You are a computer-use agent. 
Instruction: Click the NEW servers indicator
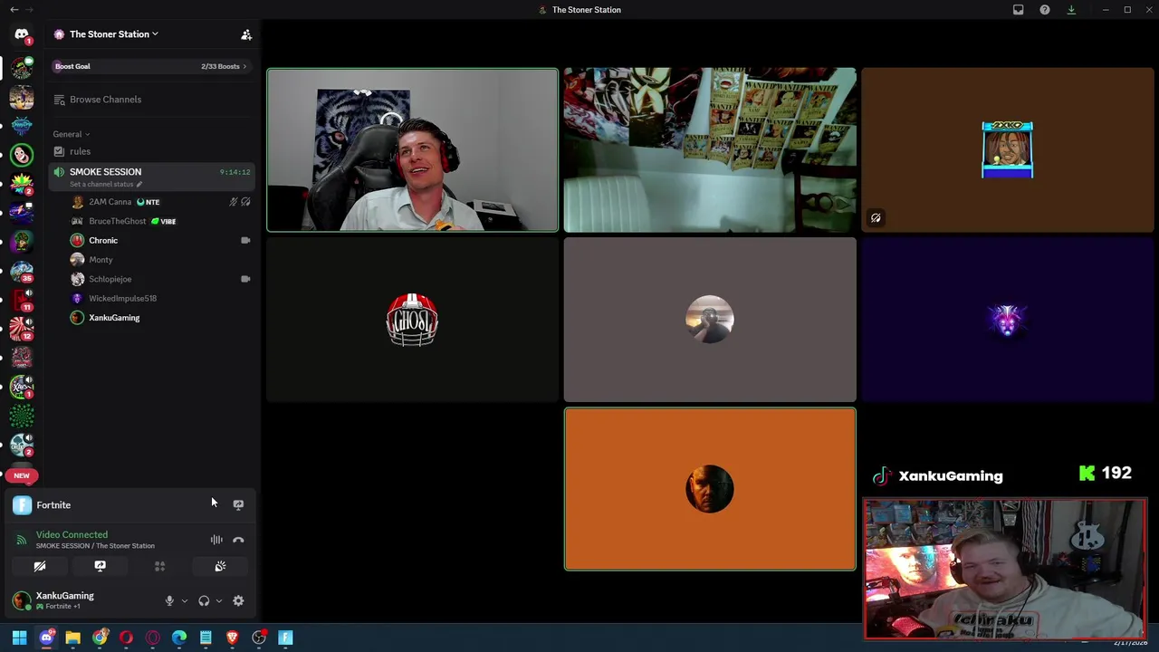coord(22,475)
